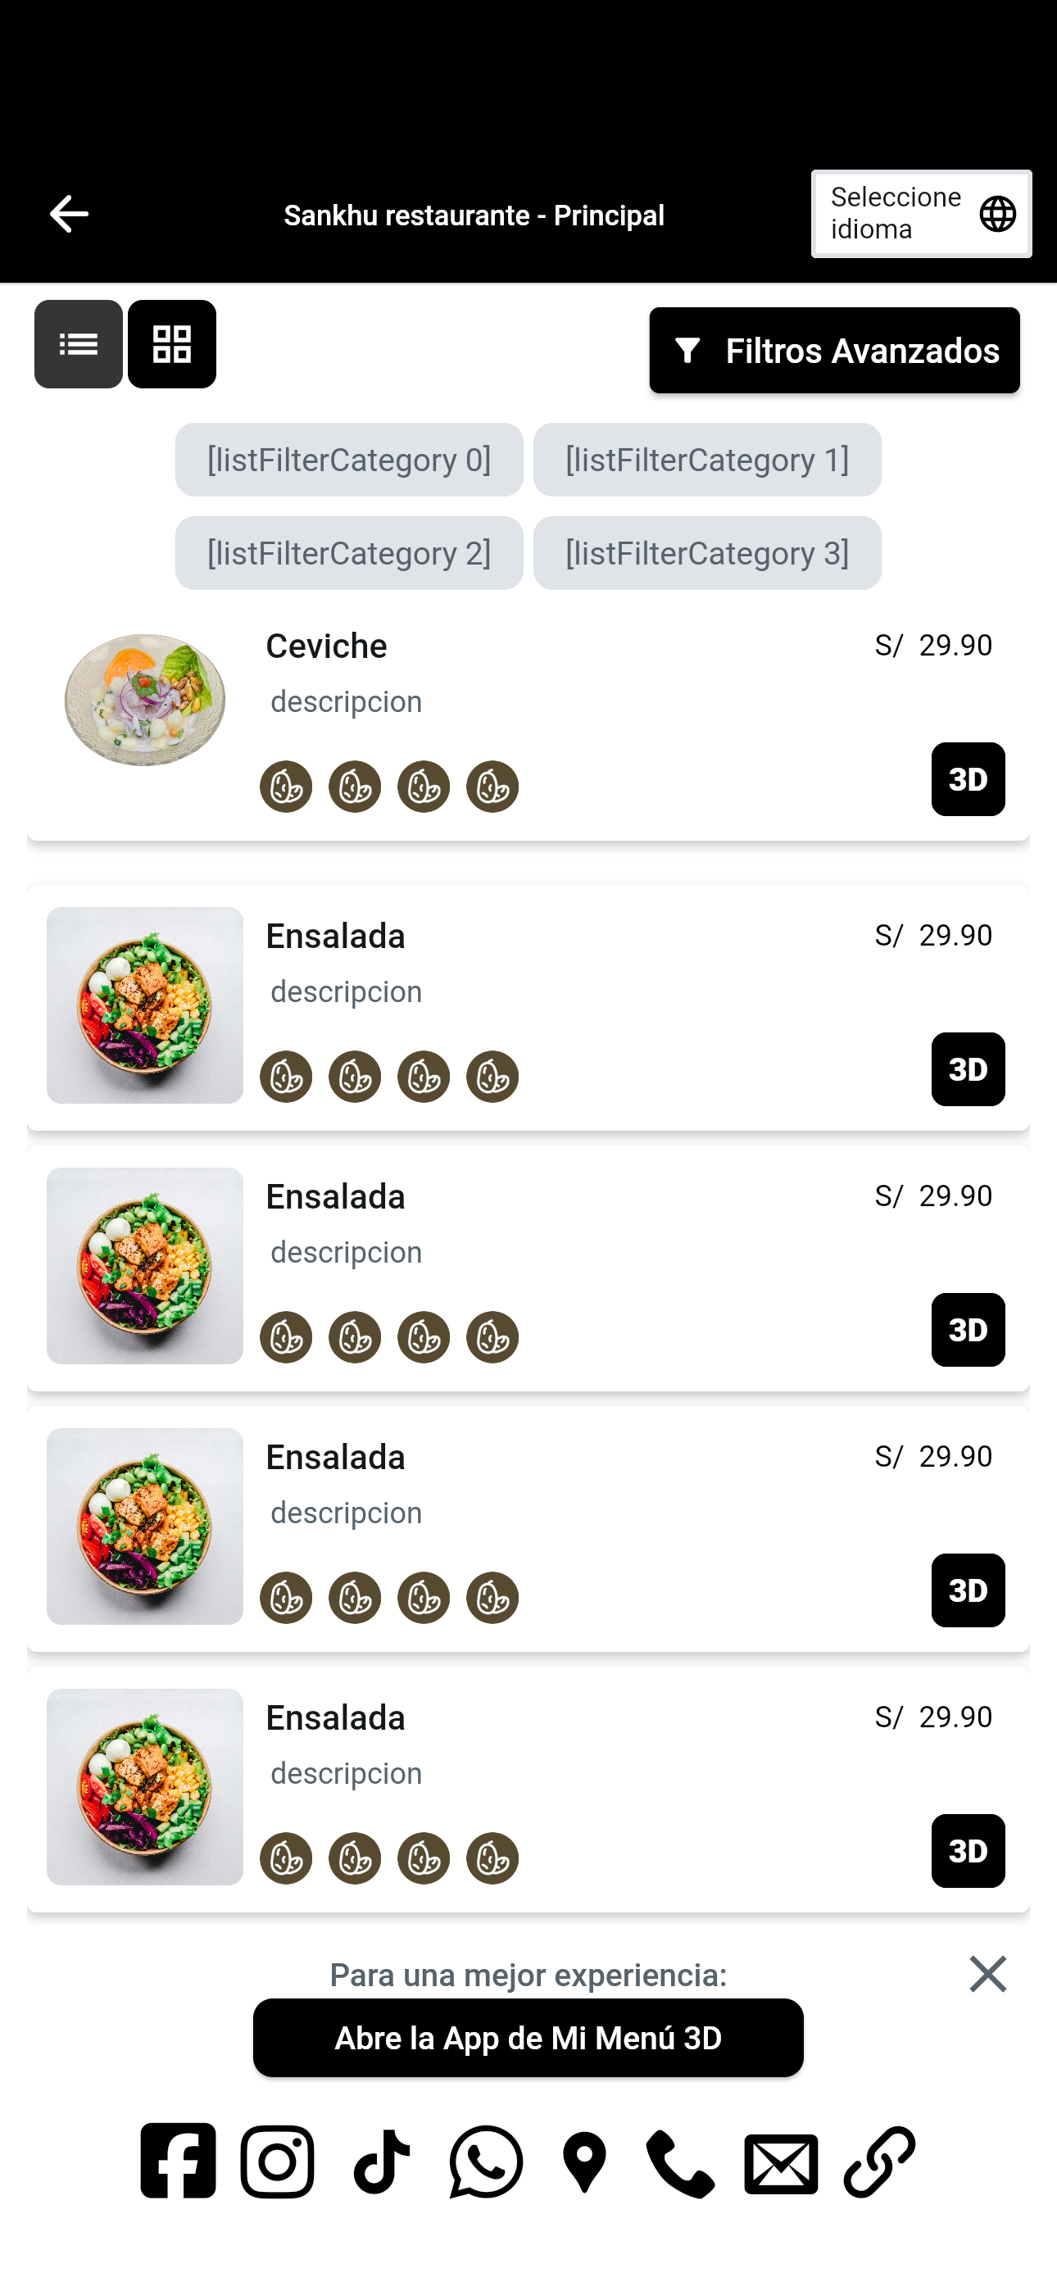The width and height of the screenshot is (1057, 2291).
Task: Open the Instagram profile icon
Action: [278, 2162]
